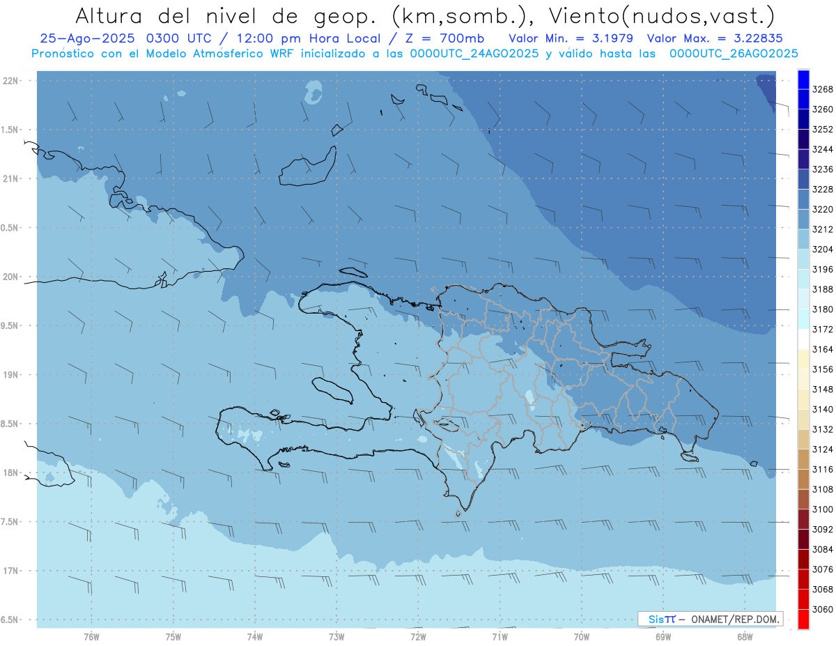The image size is (836, 646).
Task: Click the 22N latitude axis label
Action: coord(11,81)
